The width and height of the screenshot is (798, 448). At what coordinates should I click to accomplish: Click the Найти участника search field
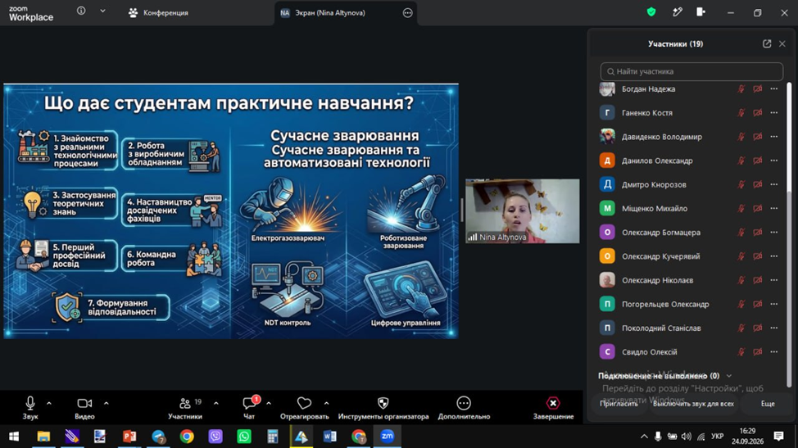(x=691, y=72)
